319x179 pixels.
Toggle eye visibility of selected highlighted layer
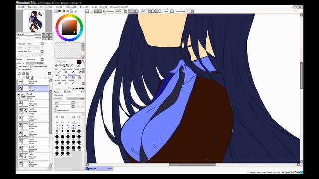point(21,87)
